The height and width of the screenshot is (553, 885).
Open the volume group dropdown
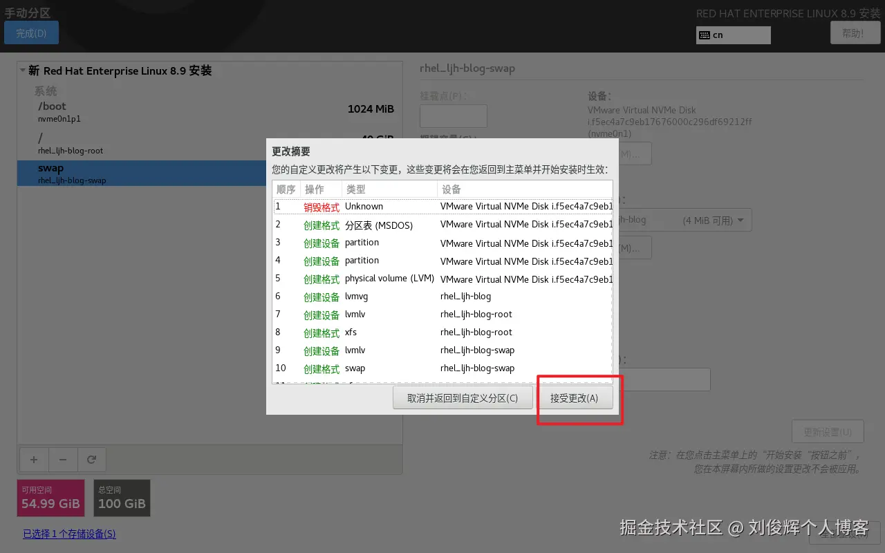point(684,220)
